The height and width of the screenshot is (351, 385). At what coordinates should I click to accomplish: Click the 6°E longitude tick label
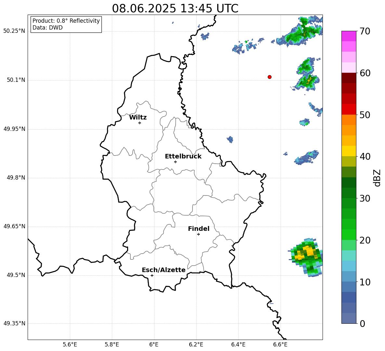[154, 345]
